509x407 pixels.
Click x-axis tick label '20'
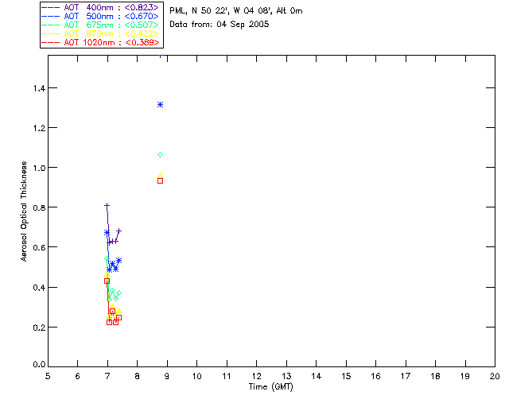point(495,377)
